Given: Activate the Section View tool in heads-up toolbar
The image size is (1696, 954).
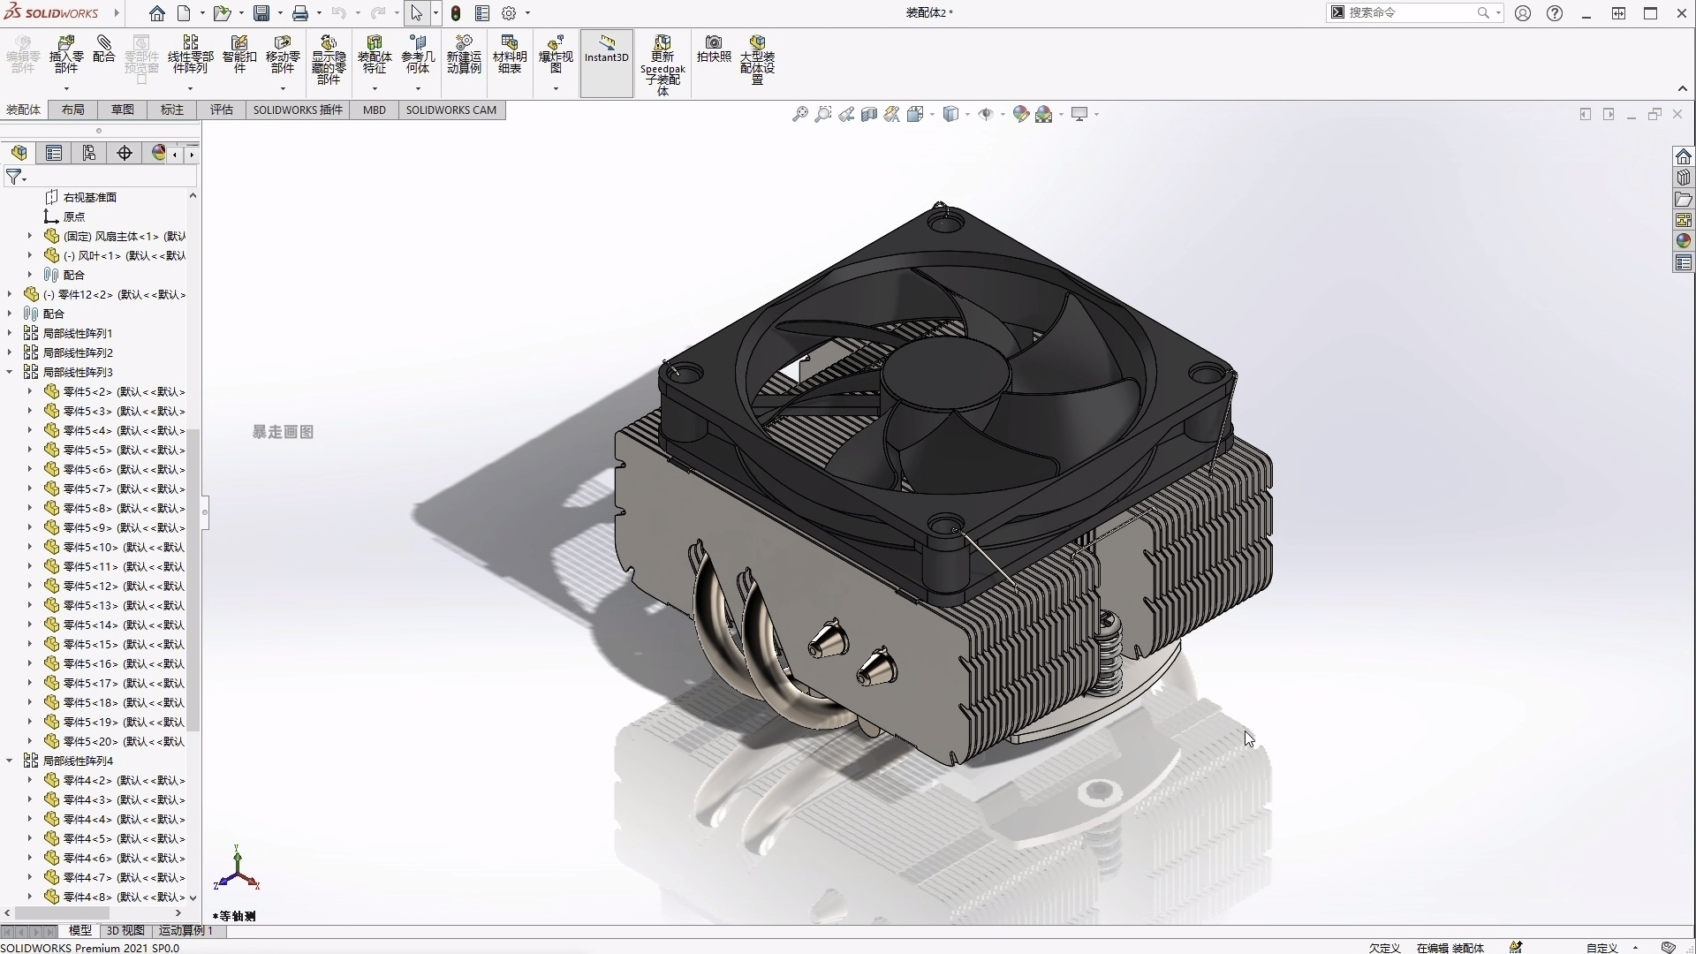Looking at the screenshot, I should tap(868, 114).
